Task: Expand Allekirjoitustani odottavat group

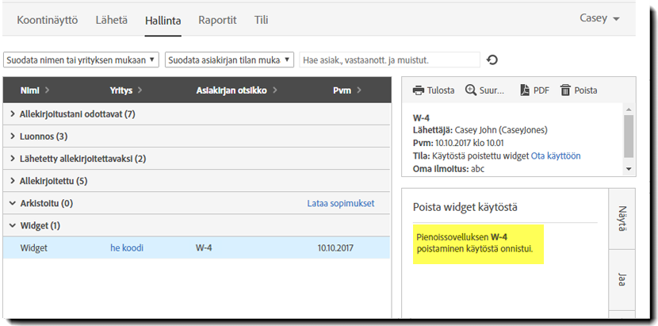Action: [x=13, y=114]
